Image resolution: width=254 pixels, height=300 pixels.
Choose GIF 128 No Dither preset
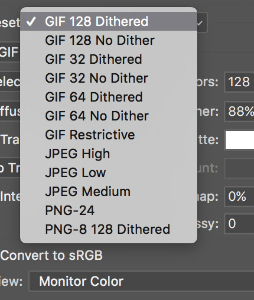click(x=109, y=40)
